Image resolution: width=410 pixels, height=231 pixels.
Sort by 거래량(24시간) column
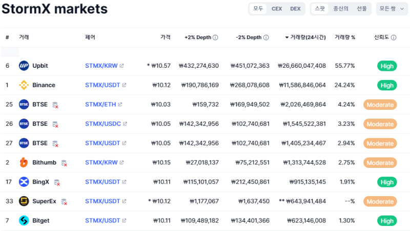click(305, 37)
